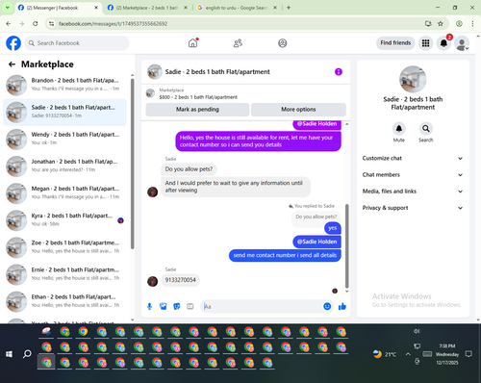Click the Facebook logo
The image size is (481, 383).
[x=13, y=43]
